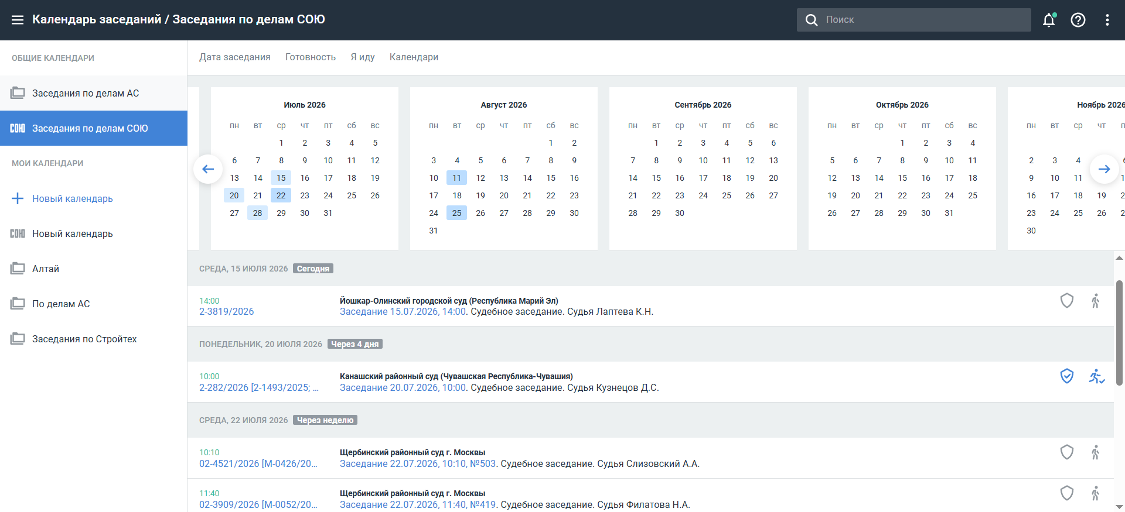Create calendar via blue Новый календарь link
This screenshot has width=1125, height=512.
(x=73, y=198)
